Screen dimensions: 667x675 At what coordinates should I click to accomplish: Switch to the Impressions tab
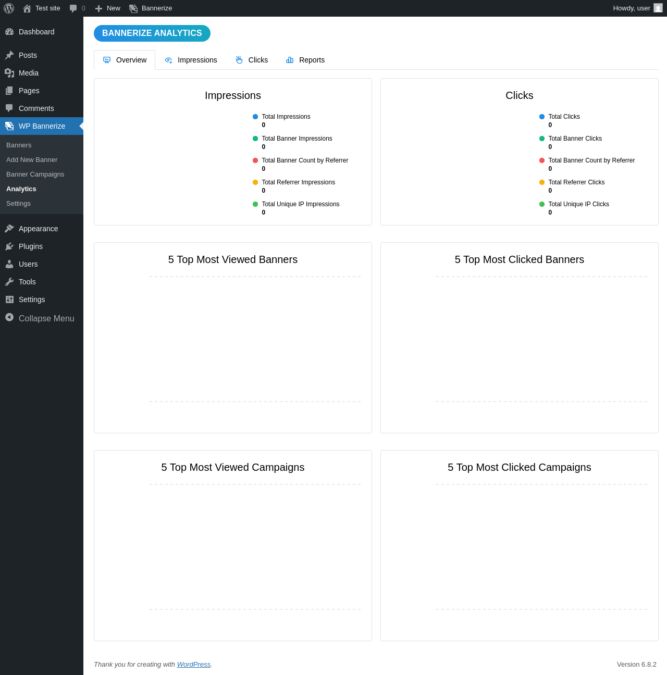[x=191, y=60]
